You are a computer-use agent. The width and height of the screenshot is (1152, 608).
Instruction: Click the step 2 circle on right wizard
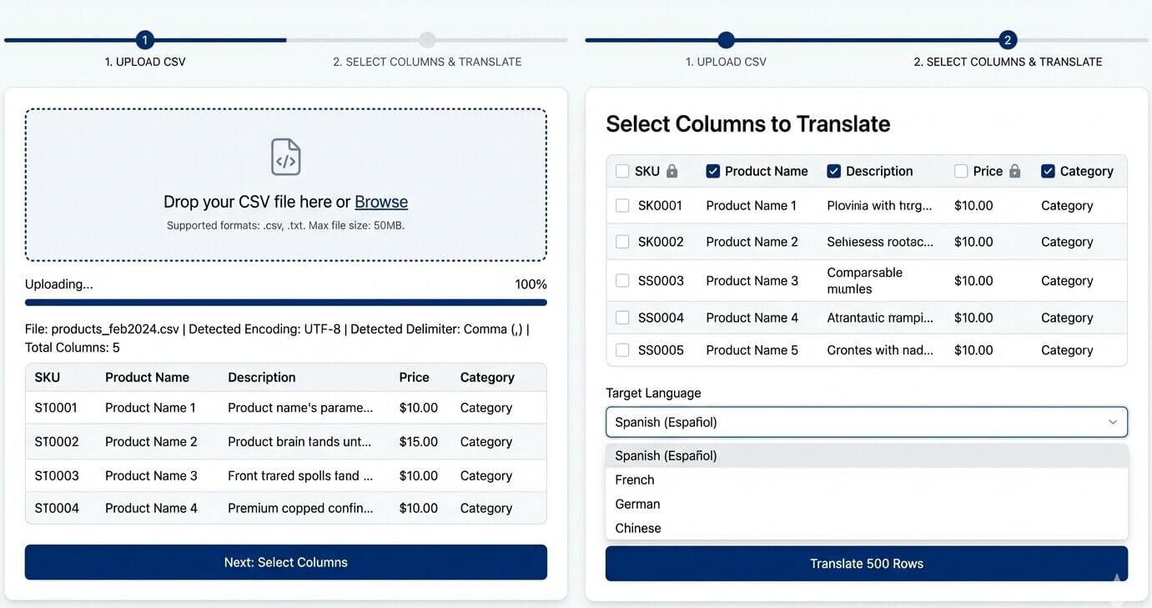pyautogui.click(x=1008, y=39)
